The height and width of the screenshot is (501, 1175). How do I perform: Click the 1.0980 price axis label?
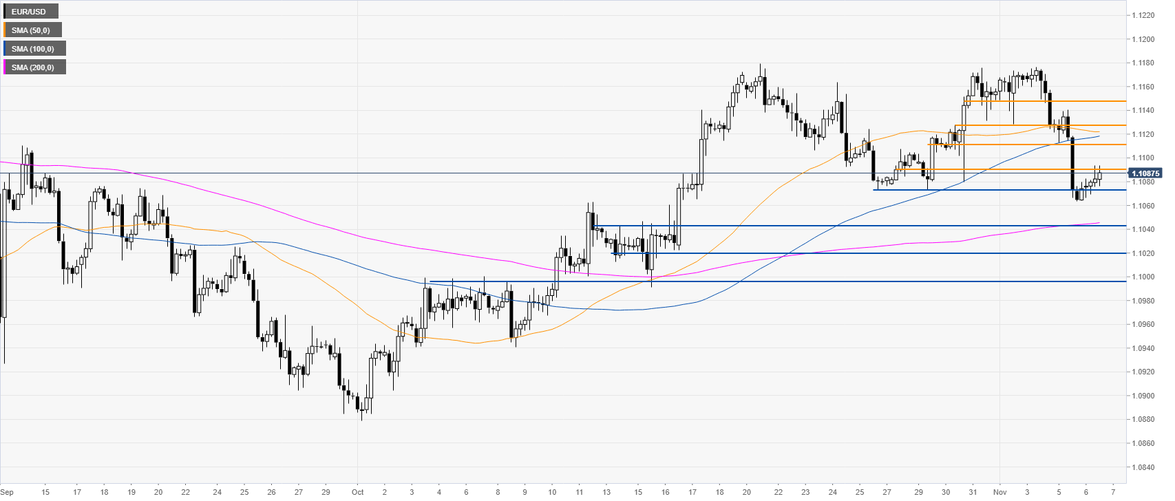pyautogui.click(x=1143, y=301)
